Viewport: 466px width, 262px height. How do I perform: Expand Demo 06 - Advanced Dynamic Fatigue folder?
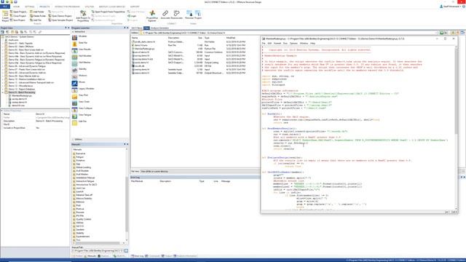[x=3, y=66]
